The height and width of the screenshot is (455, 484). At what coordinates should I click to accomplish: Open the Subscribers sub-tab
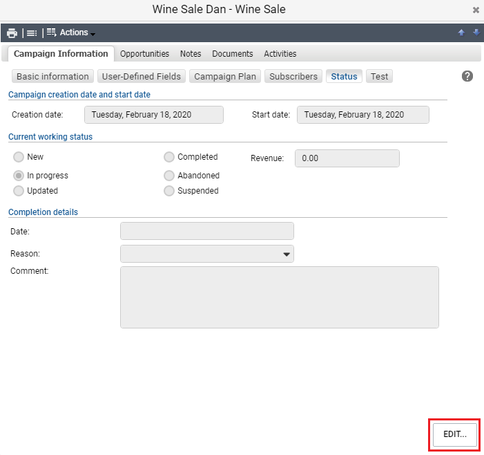tap(293, 76)
